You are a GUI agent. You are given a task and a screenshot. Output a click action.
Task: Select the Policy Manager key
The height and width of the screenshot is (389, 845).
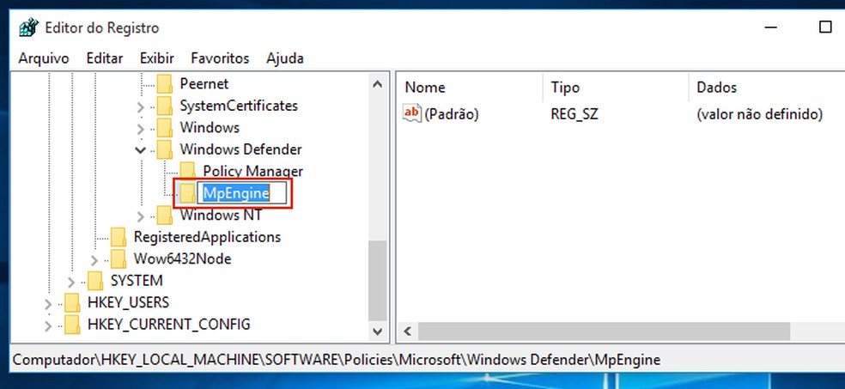tap(252, 172)
